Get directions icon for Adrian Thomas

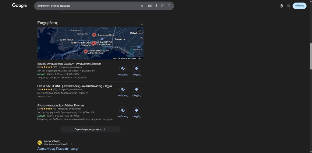click(136, 110)
